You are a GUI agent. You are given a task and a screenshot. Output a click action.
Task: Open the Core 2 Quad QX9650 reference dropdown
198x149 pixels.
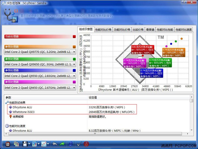(40, 64)
